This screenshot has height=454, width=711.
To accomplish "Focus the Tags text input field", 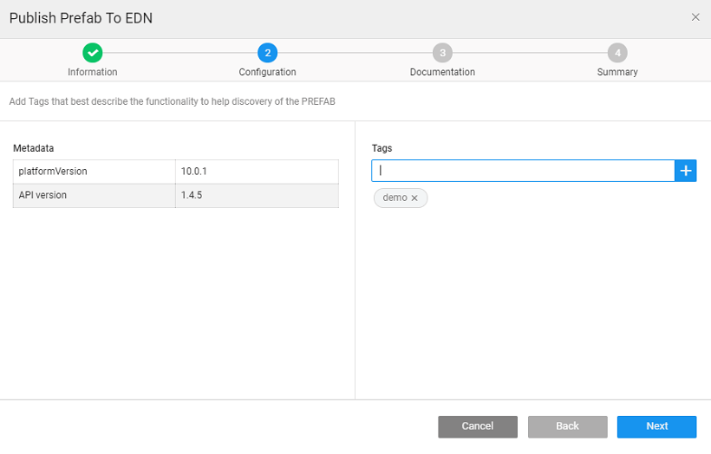I will (523, 171).
